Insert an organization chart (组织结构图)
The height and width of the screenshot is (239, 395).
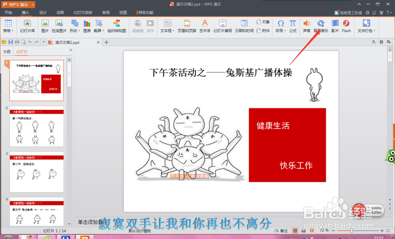(117, 27)
